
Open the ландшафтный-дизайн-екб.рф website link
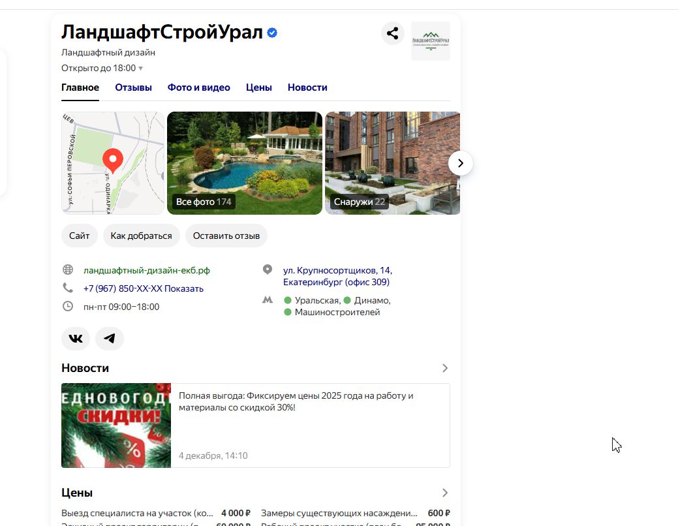[147, 270]
